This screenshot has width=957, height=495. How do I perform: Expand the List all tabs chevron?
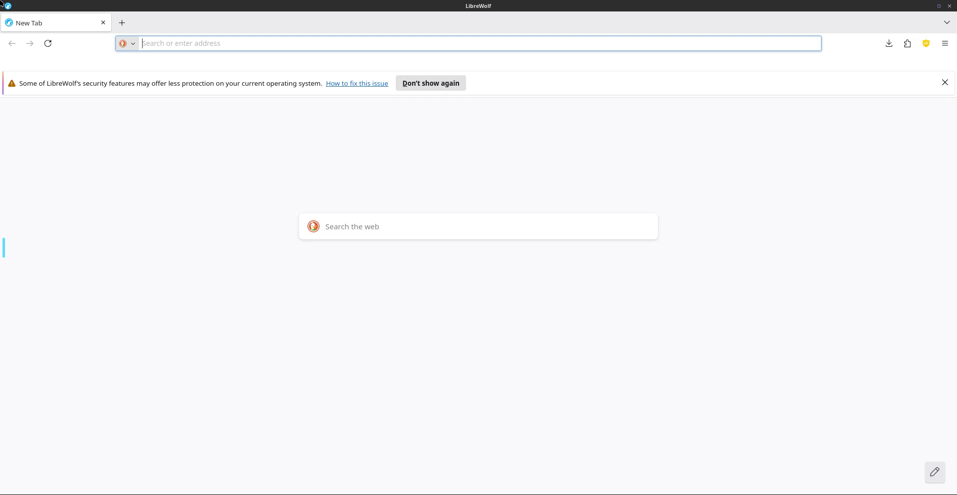(947, 22)
